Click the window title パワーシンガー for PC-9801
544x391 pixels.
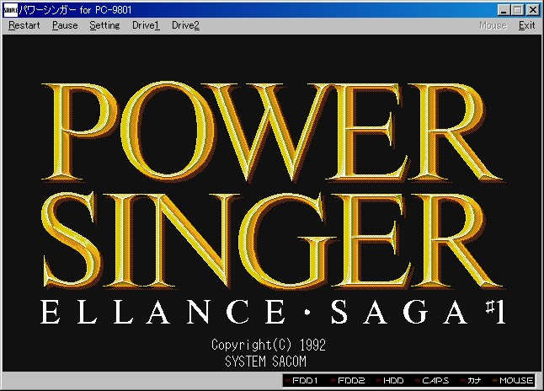[x=75, y=10]
